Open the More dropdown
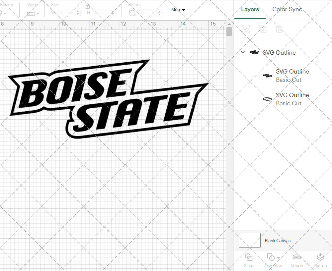This screenshot has width=332, height=271. 178,10
